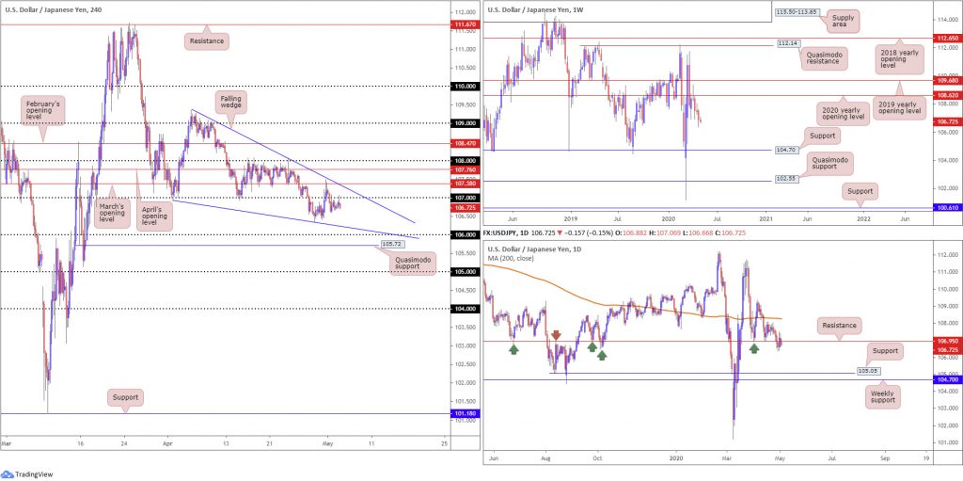
Task: Click the blue 104.700 price tag on daily axis
Action: (948, 380)
